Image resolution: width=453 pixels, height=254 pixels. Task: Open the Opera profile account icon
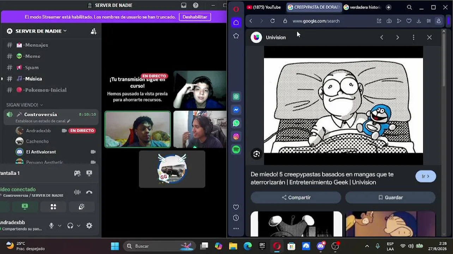(x=439, y=21)
